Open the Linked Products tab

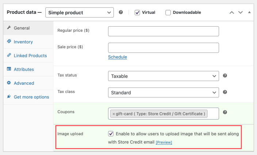pos(30,56)
